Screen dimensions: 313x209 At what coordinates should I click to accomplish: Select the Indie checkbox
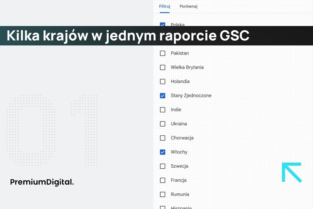pos(163,110)
